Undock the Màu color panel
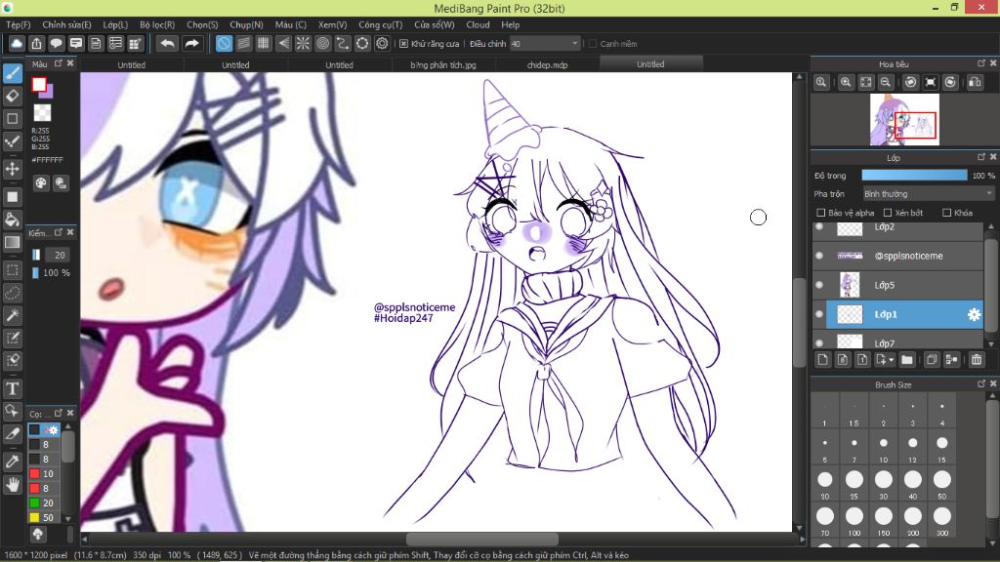1000x562 pixels. click(58, 63)
